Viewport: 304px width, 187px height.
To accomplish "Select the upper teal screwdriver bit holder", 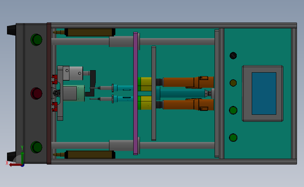I will coord(123,88).
